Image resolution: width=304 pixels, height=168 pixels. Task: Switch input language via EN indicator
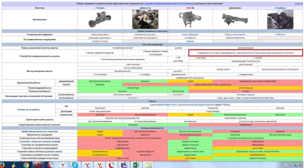click(x=285, y=165)
